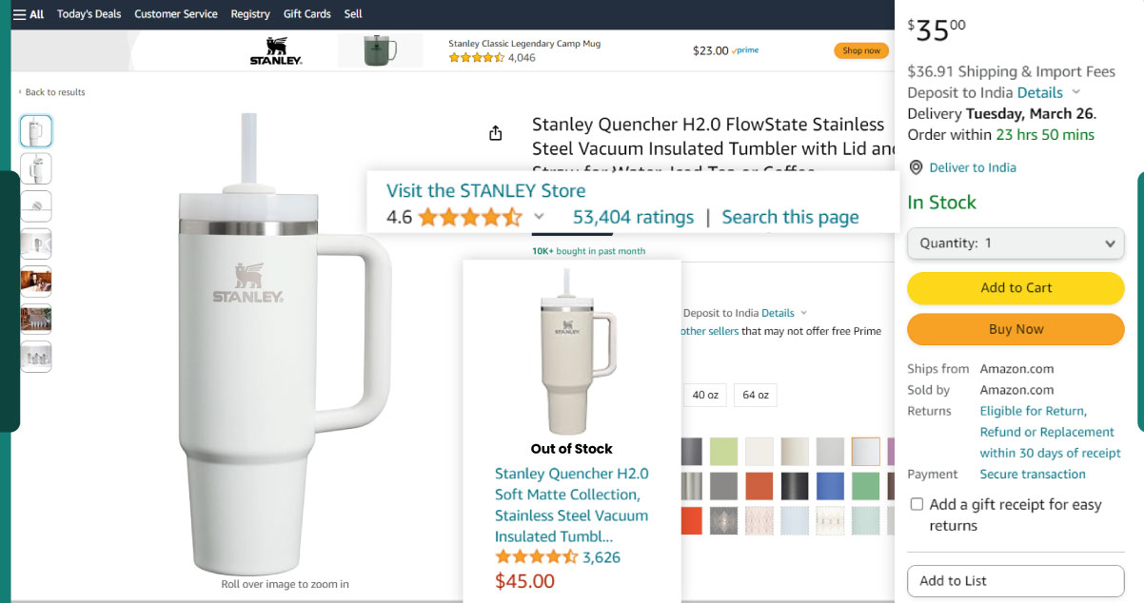Click the Shop now banner button
The image size is (1144, 603).
860,49
